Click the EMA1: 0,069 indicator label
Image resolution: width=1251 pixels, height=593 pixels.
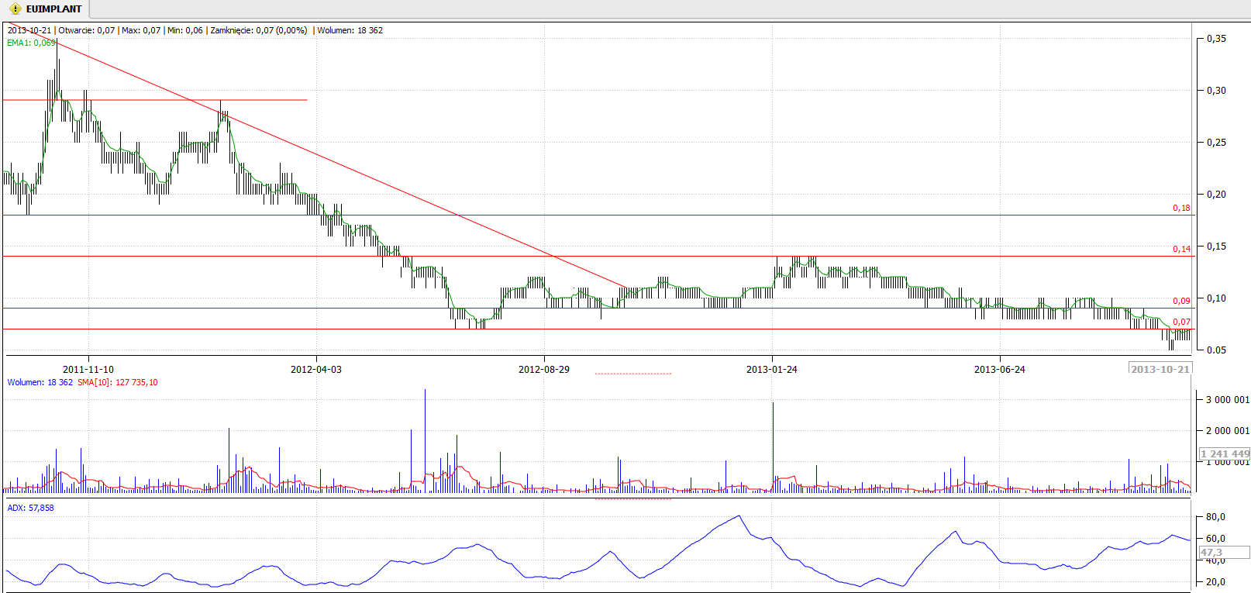31,43
